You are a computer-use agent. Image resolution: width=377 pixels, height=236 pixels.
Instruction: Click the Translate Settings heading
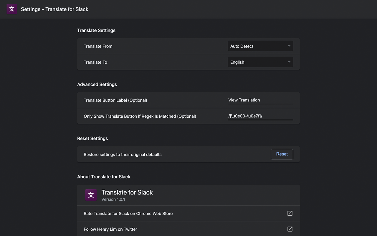(x=96, y=30)
